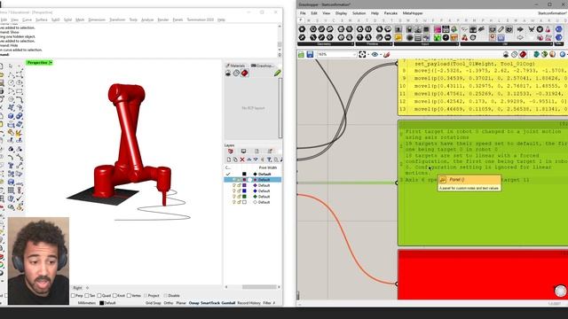
Task: Change the blue layer color swatch
Action: tap(244, 191)
